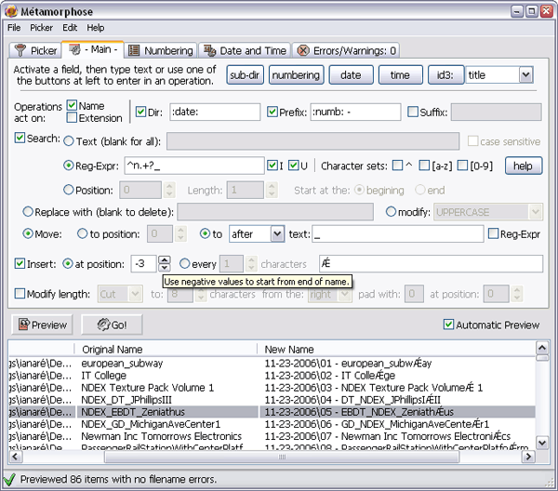Open the Picker tab
Viewport: 558px width, 491px height.
(35, 50)
